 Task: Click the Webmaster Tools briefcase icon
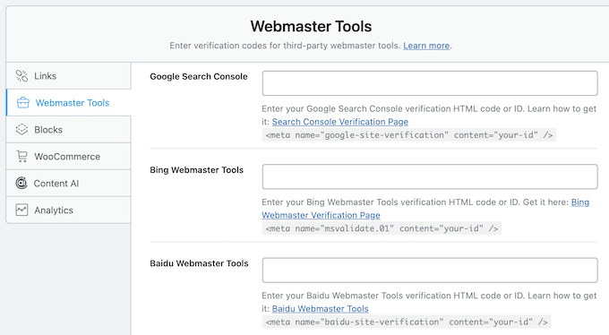point(23,103)
